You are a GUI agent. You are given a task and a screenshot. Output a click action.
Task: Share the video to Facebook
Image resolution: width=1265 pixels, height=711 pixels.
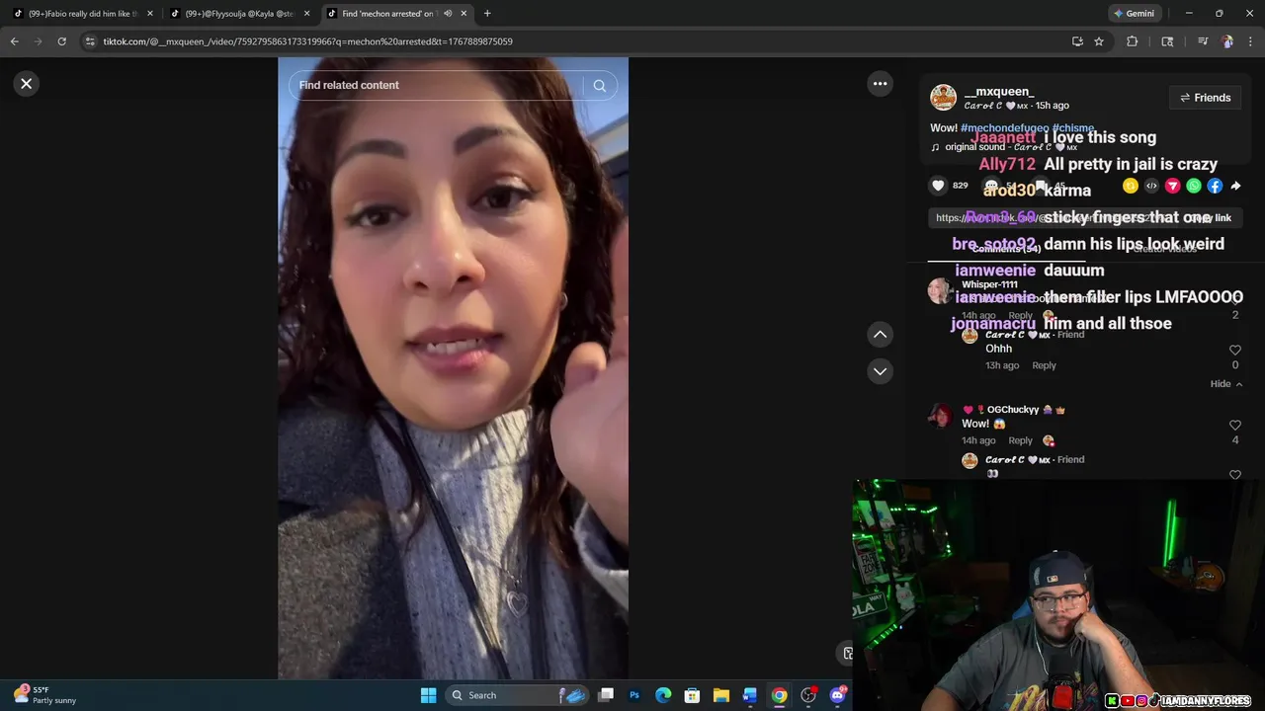1215,186
